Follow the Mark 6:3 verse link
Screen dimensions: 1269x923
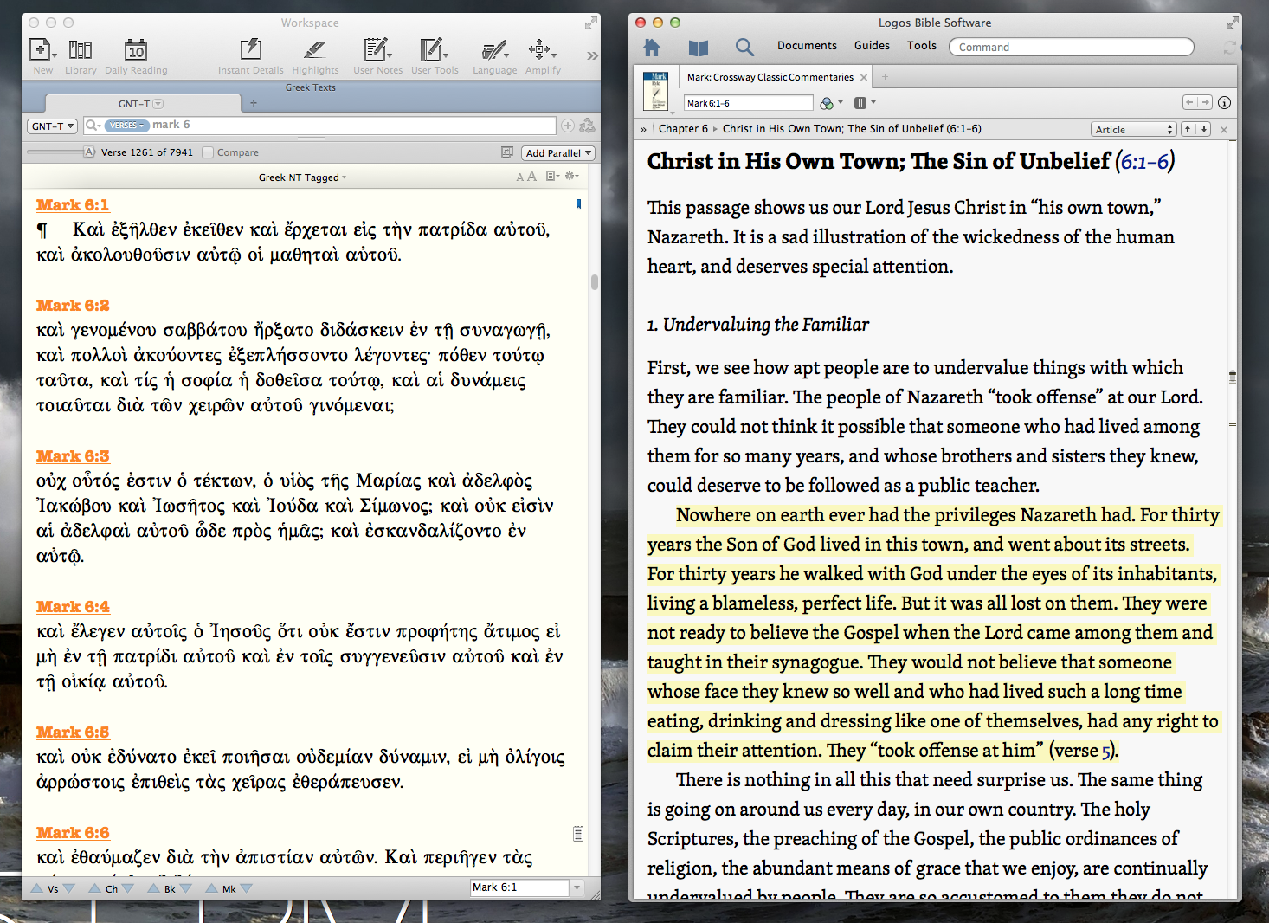coord(73,456)
